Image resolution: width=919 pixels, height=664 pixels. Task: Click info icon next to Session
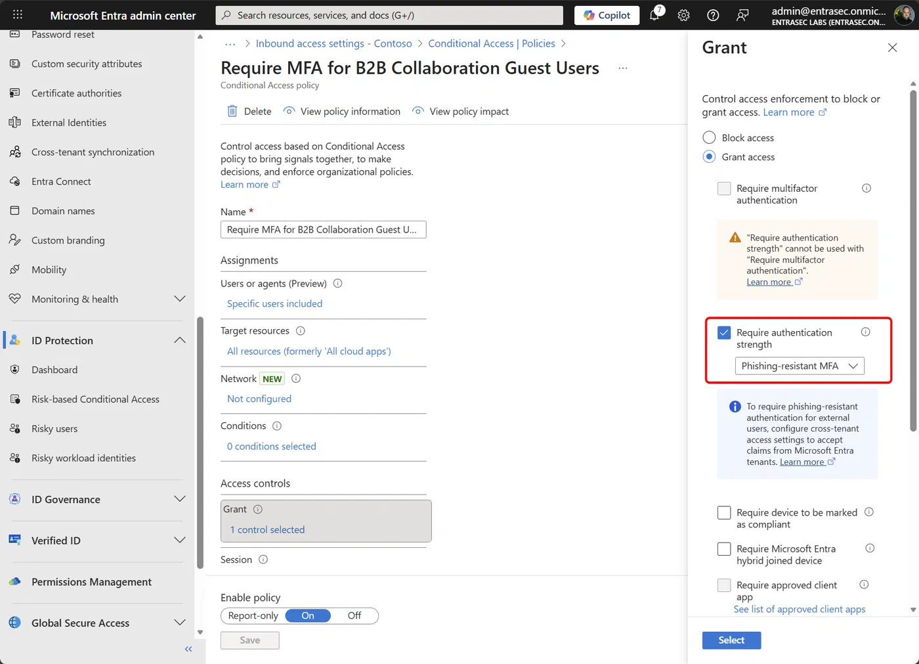(x=263, y=560)
